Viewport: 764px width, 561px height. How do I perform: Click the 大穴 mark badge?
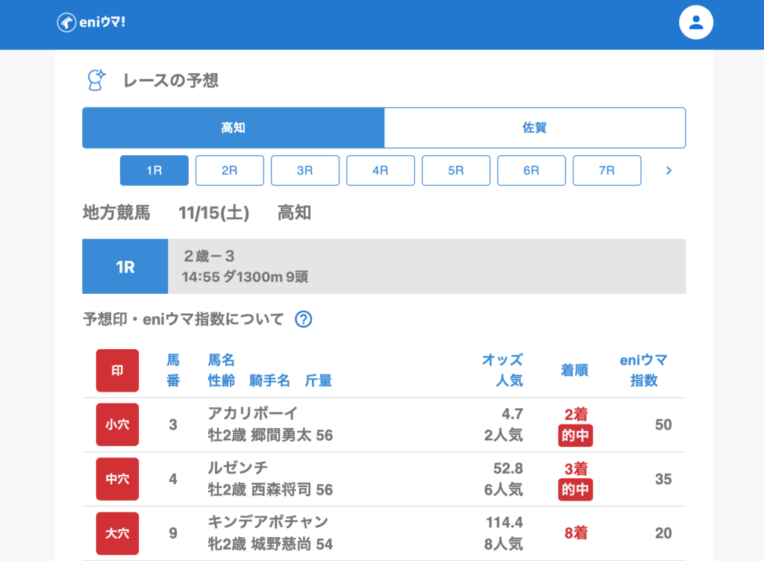pyautogui.click(x=117, y=533)
